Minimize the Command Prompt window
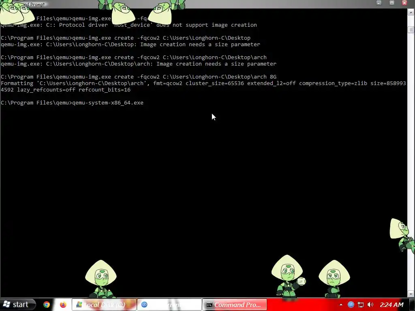 click(x=379, y=3)
